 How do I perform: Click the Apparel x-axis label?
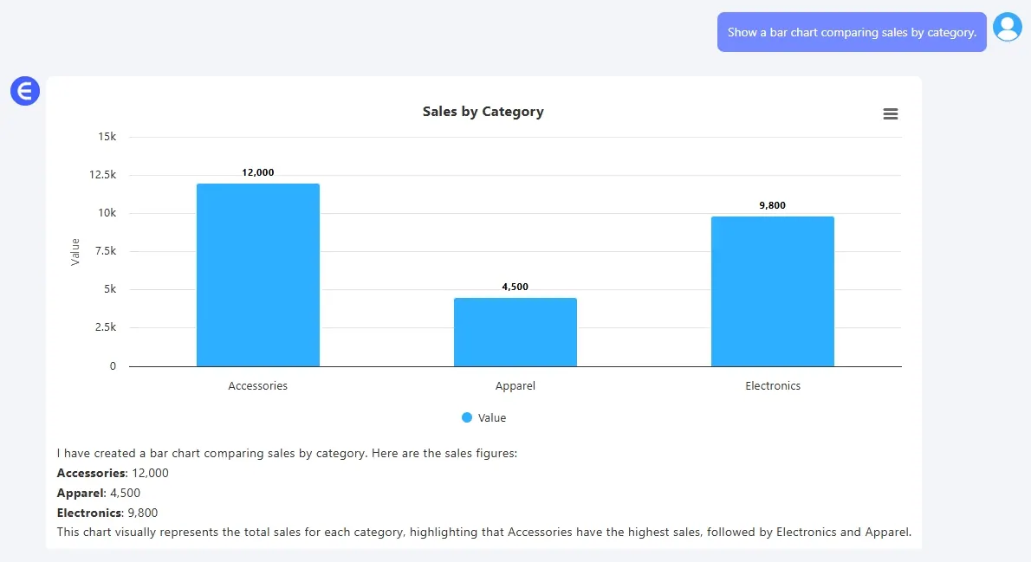click(515, 385)
